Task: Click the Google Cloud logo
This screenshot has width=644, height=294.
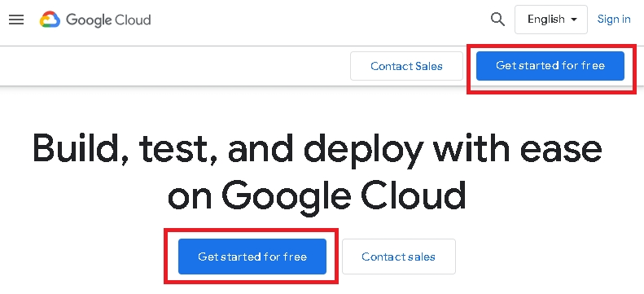Action: pos(95,20)
